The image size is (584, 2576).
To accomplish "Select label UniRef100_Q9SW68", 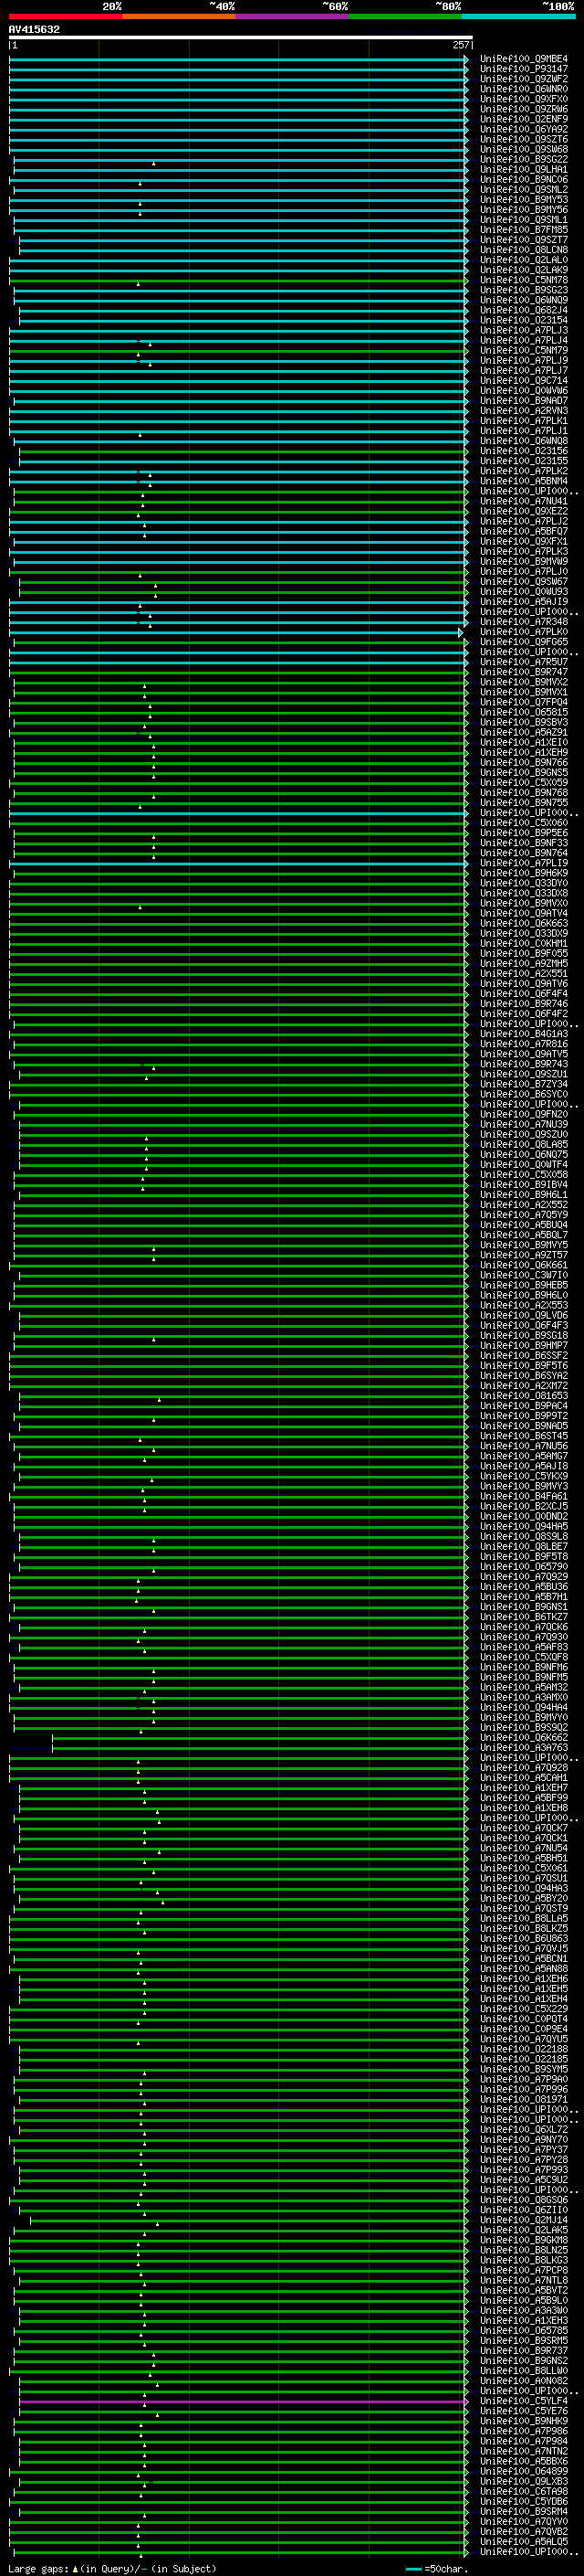I will (x=523, y=149).
